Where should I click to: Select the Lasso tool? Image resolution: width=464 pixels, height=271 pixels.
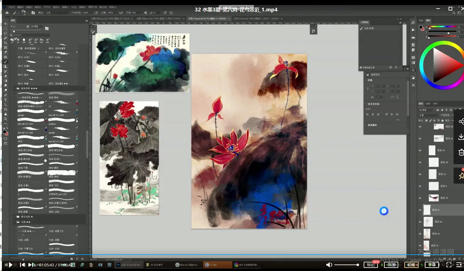(6, 33)
